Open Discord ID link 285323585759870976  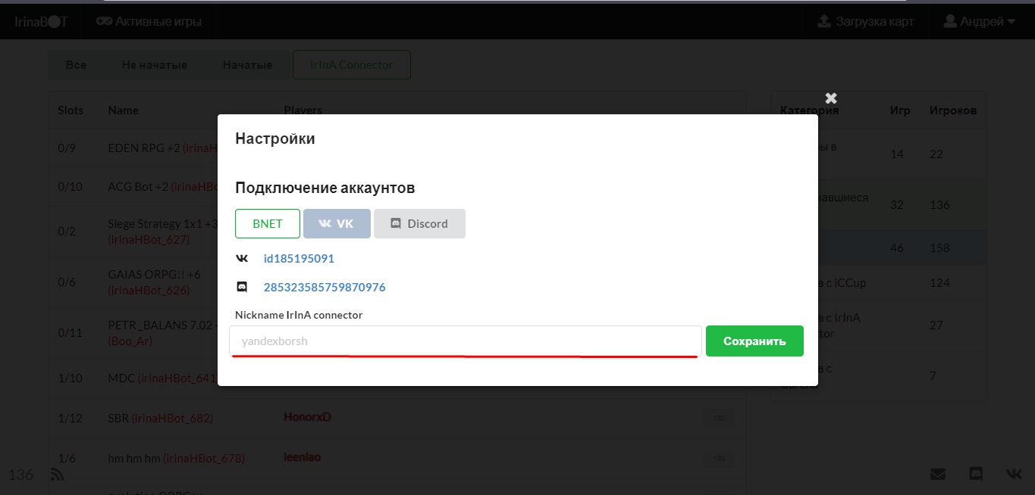(x=325, y=287)
